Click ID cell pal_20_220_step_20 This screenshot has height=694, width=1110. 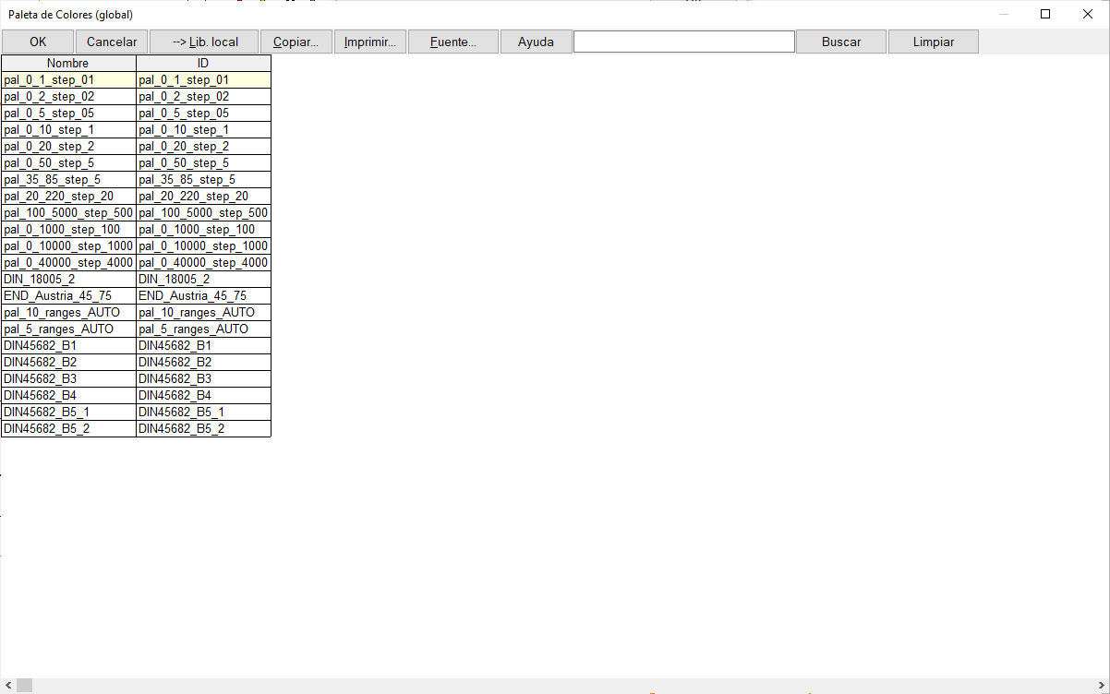pyautogui.click(x=203, y=197)
